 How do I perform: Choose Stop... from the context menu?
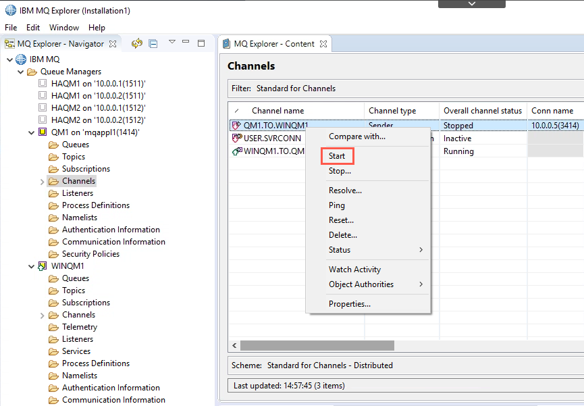coord(368,171)
